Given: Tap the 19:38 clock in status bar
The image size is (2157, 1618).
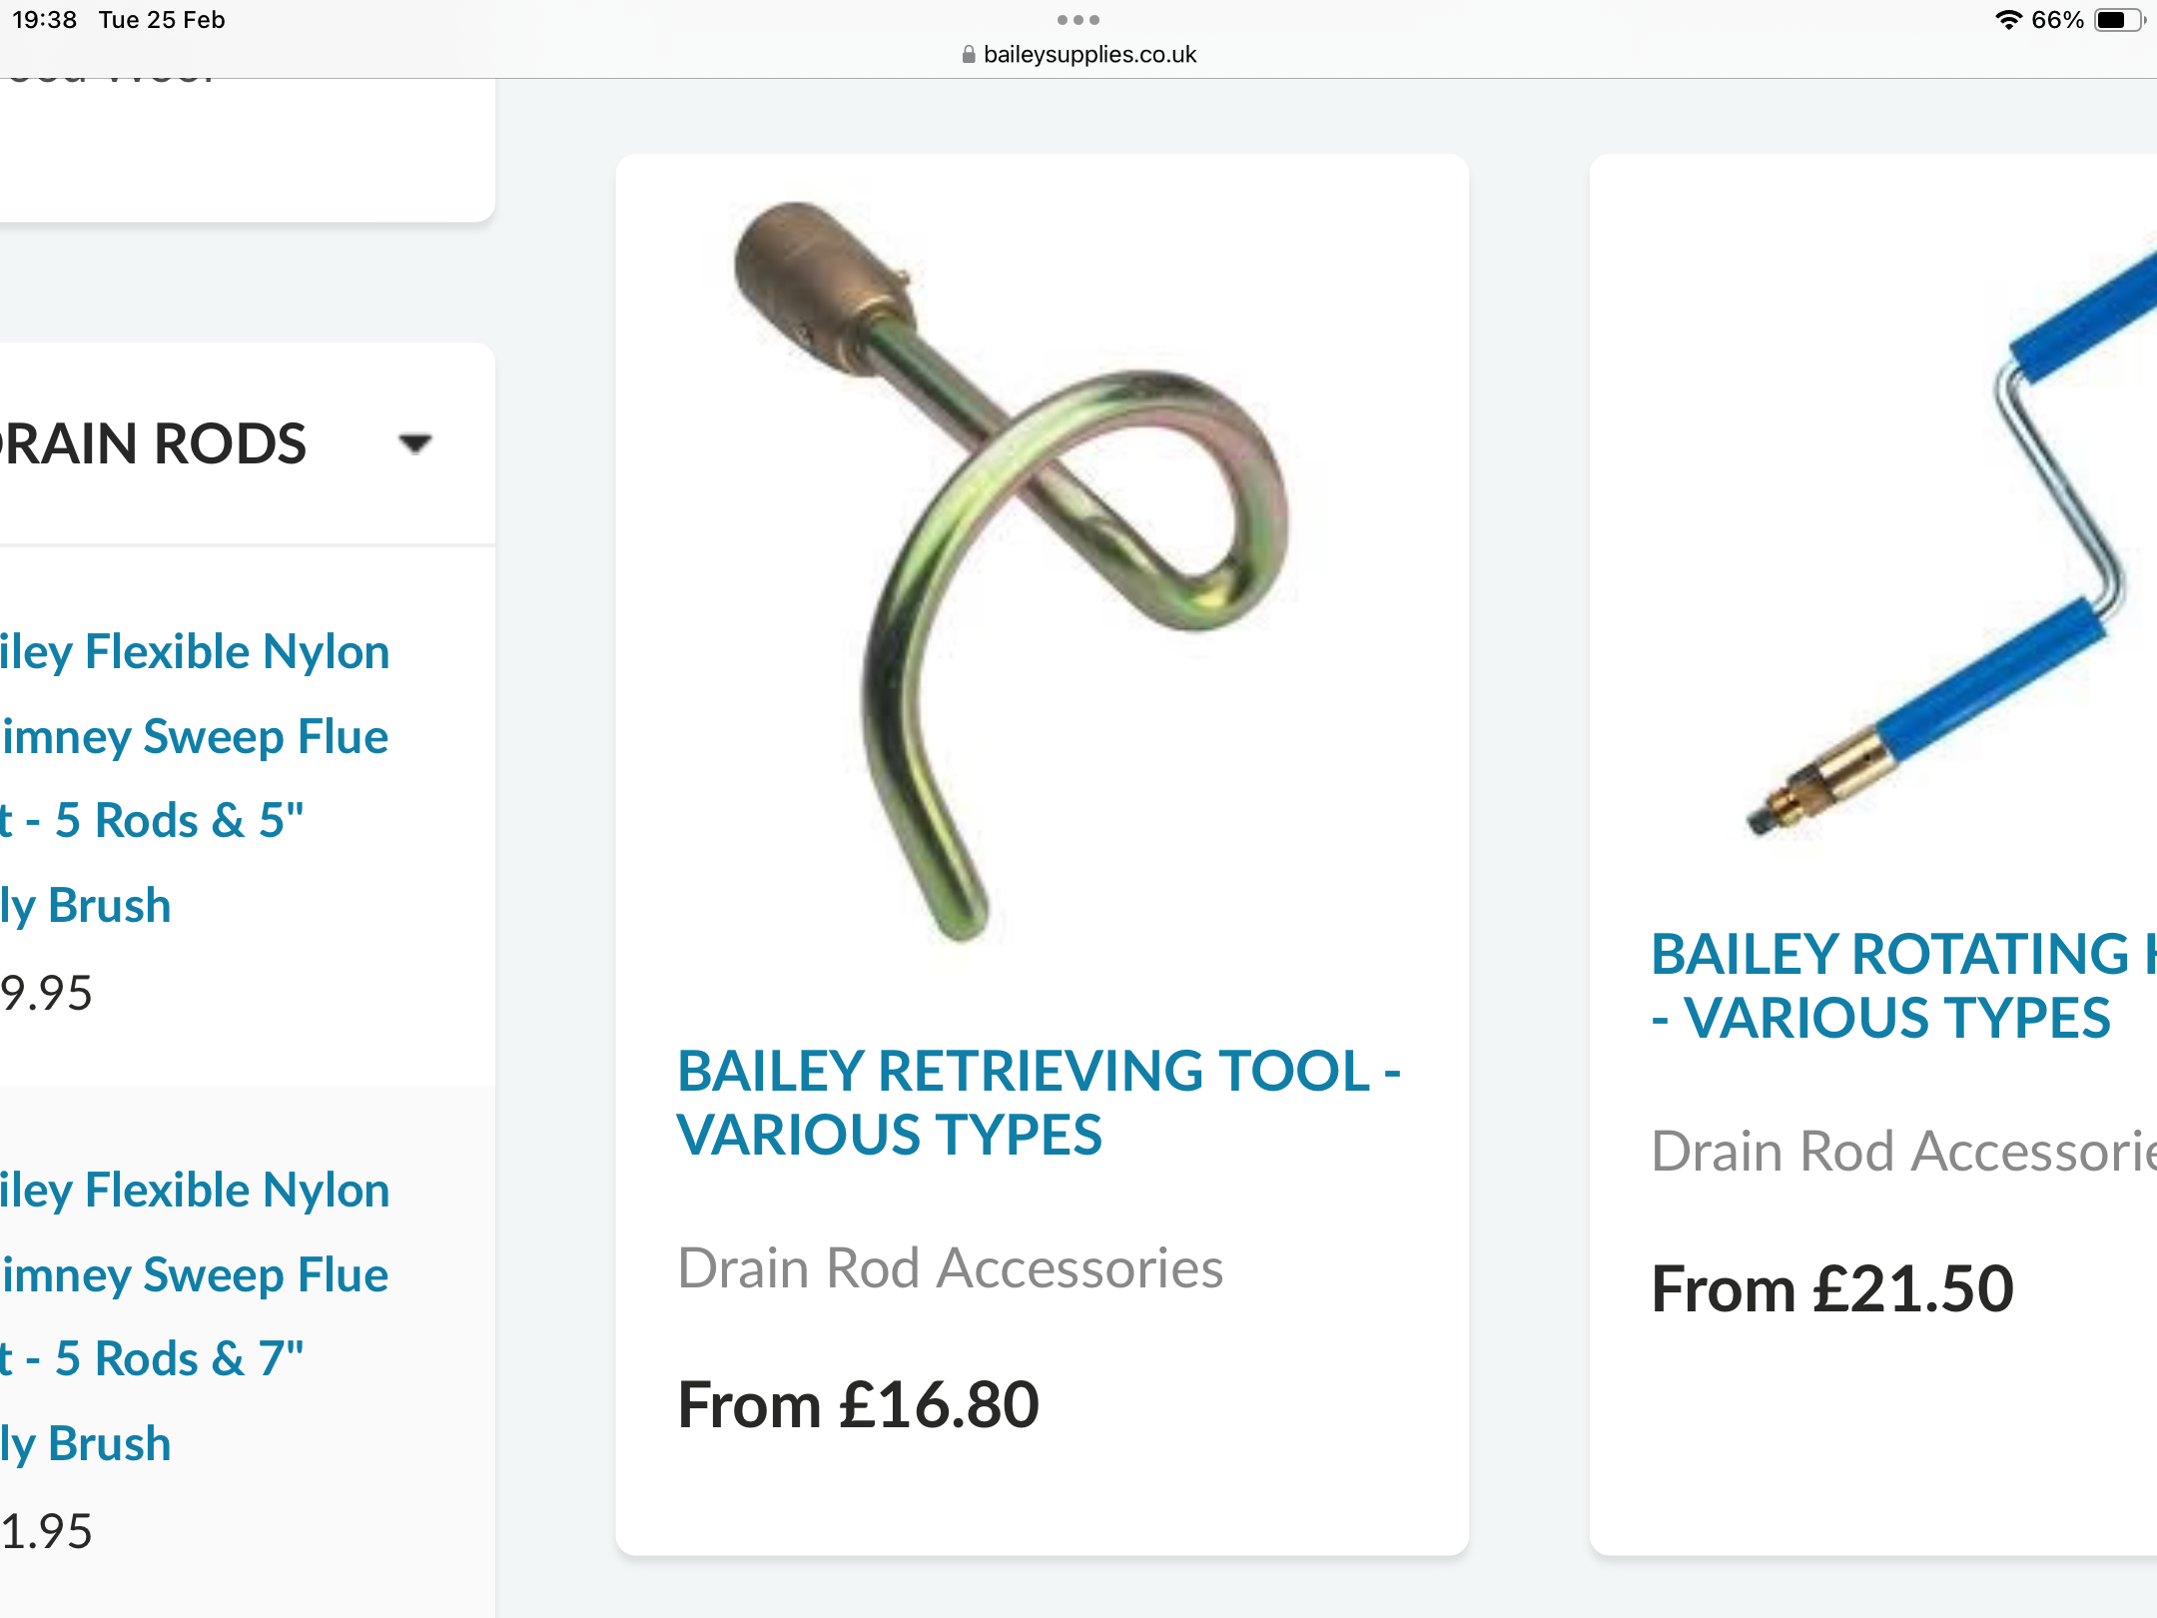Looking at the screenshot, I should coord(45,20).
